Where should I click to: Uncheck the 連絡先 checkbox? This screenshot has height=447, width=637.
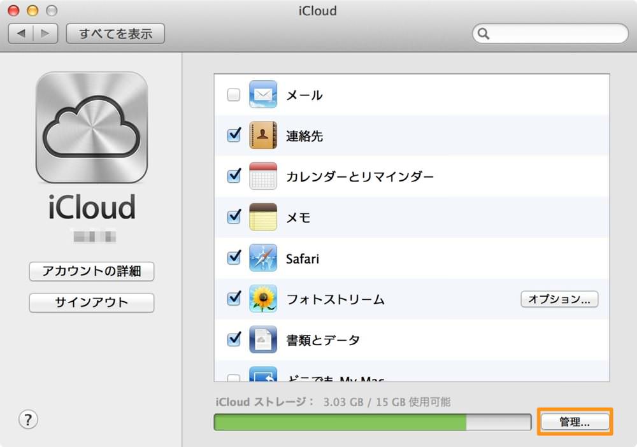click(x=234, y=135)
